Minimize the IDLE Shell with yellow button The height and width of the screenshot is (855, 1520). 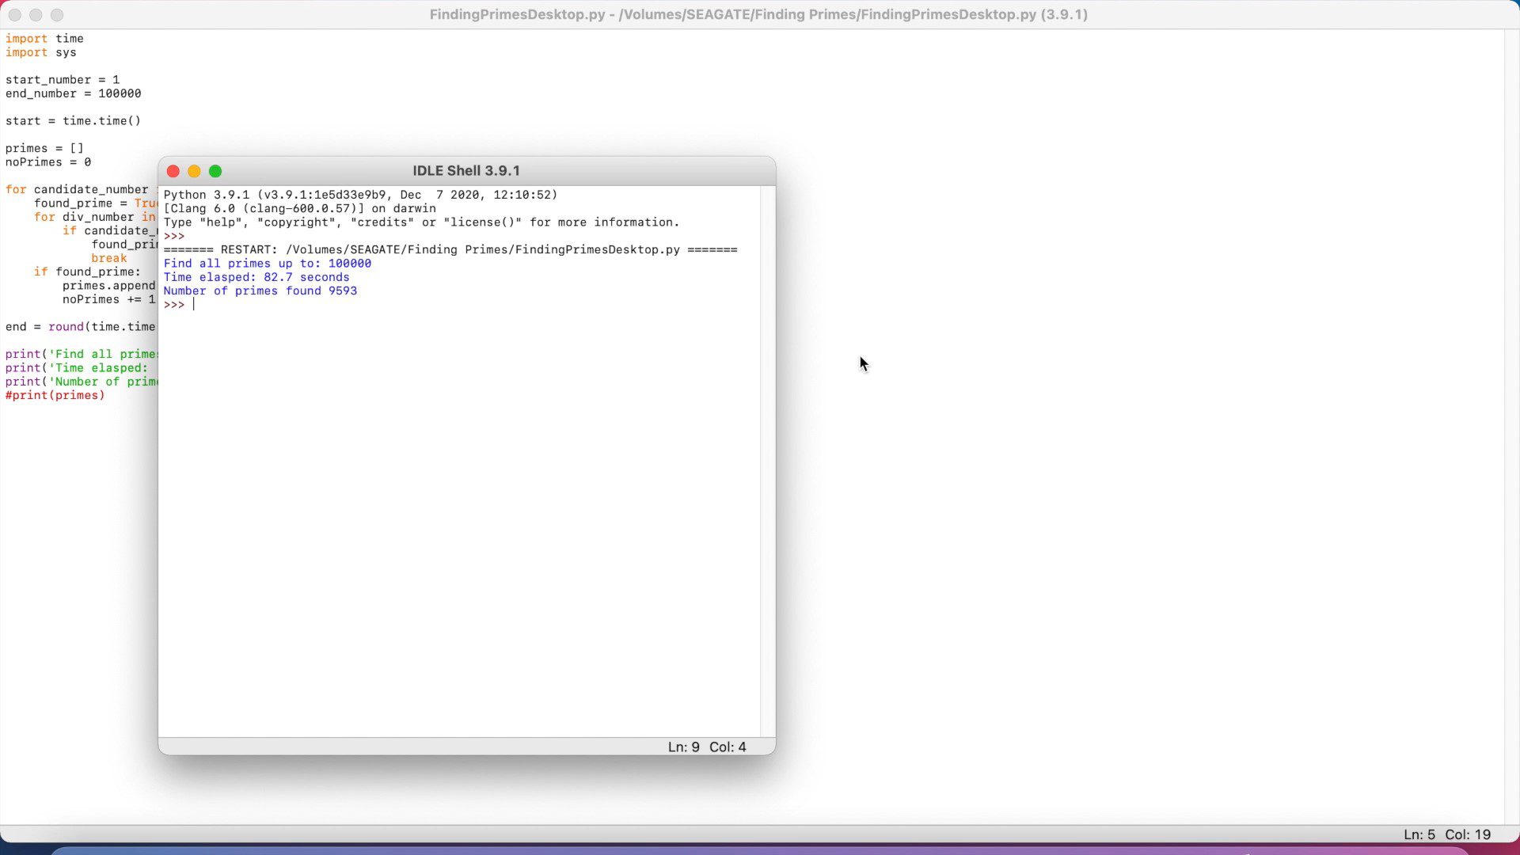194,171
